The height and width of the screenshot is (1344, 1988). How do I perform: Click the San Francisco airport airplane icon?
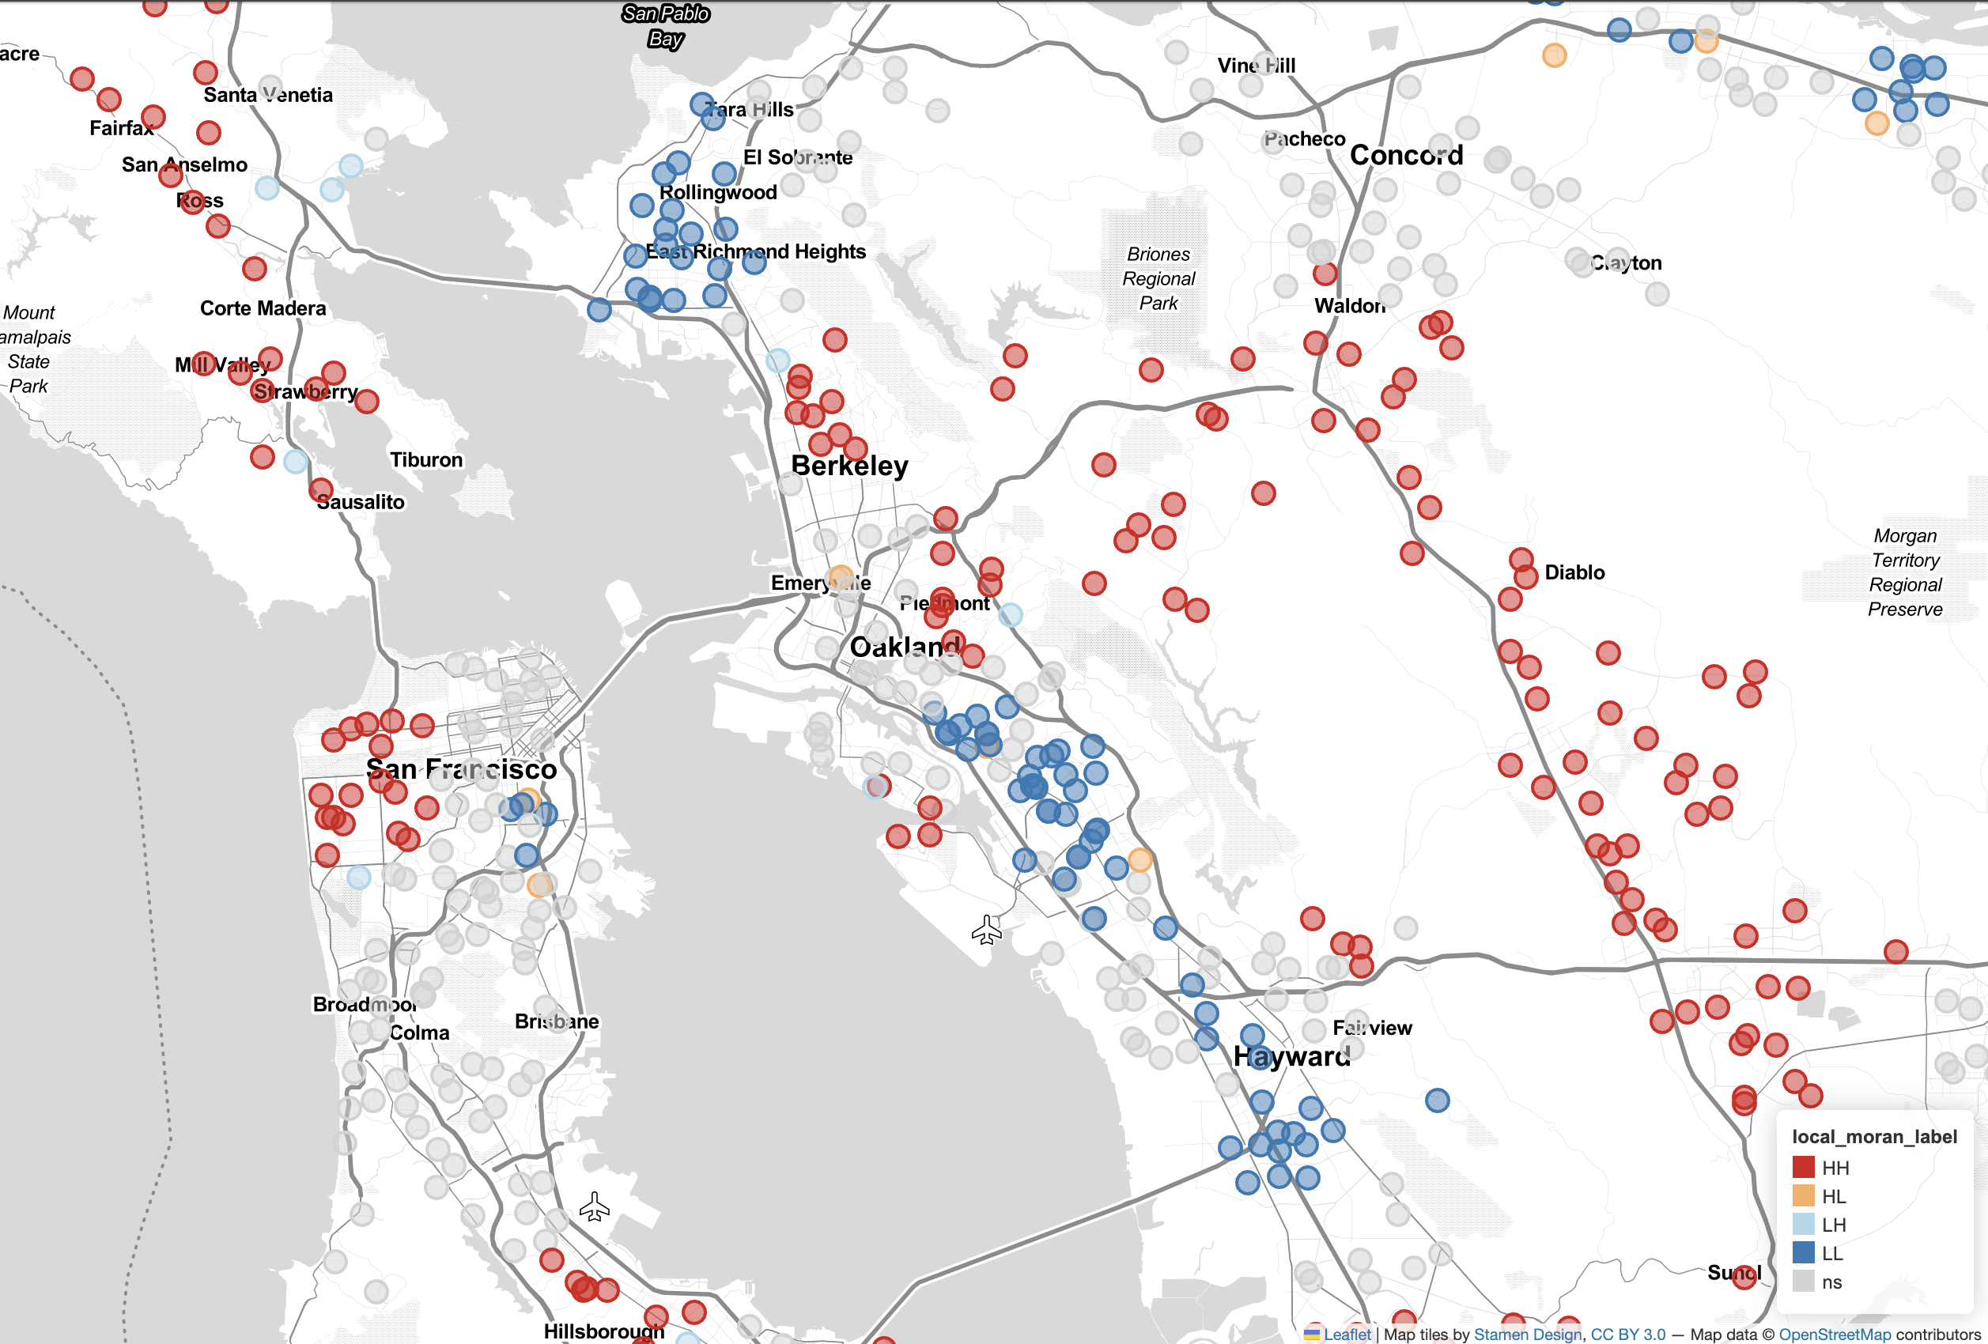pyautogui.click(x=594, y=1207)
